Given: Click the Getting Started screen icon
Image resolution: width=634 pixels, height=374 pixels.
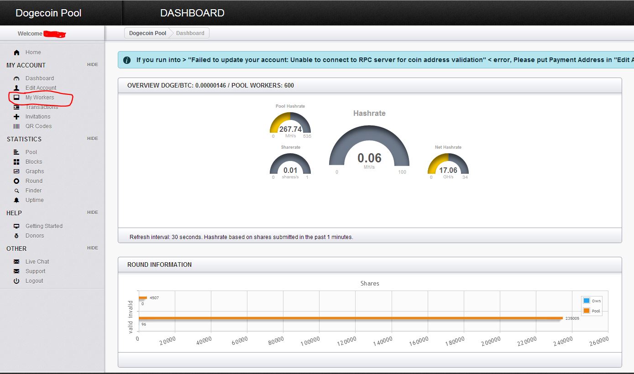Looking at the screenshot, I should [x=17, y=226].
